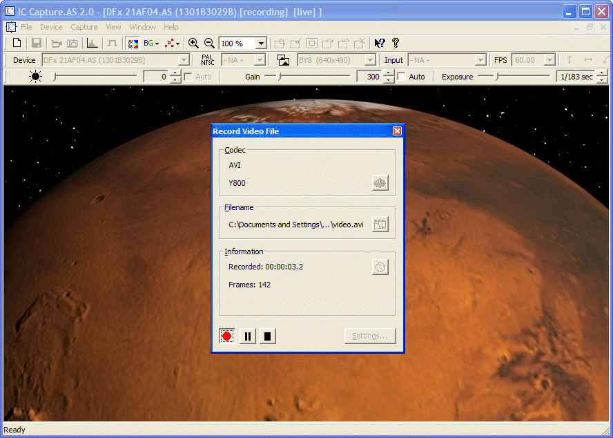Expand the 100 % zoom dropdown
This screenshot has width=613, height=438.
[261, 44]
